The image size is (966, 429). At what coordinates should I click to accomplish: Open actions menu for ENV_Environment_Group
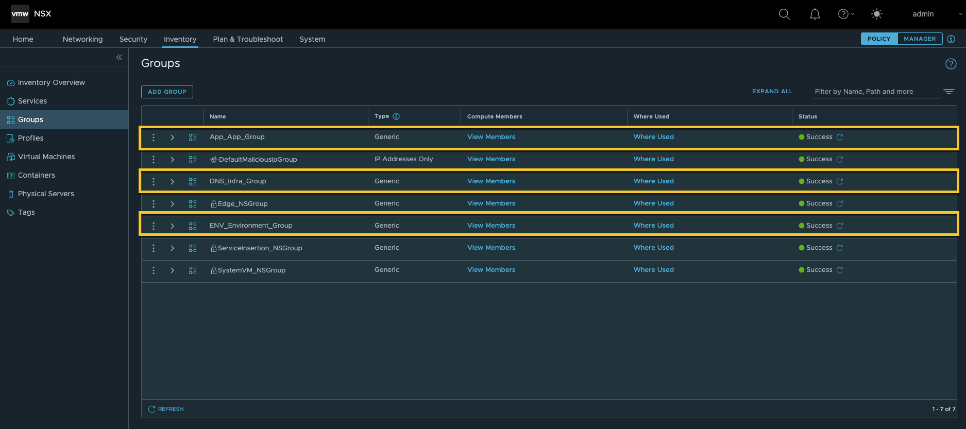coord(154,226)
